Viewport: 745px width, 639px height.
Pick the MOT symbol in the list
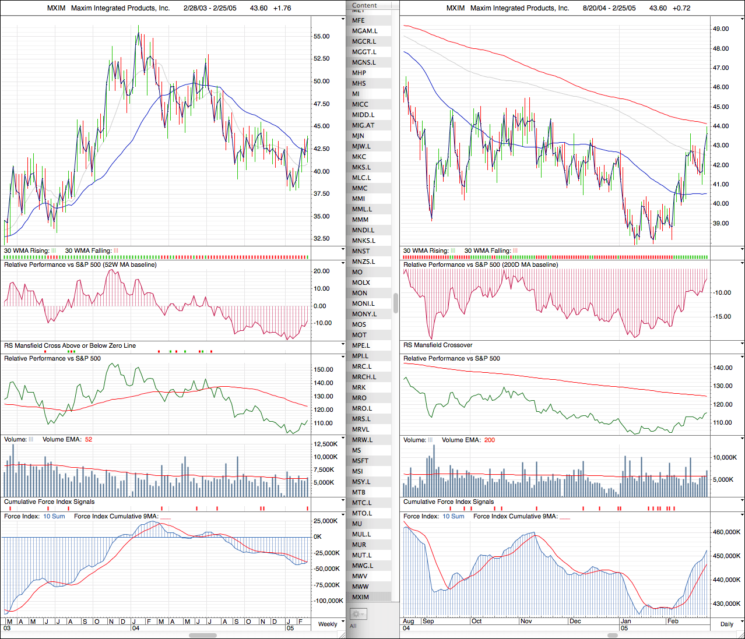coord(359,335)
